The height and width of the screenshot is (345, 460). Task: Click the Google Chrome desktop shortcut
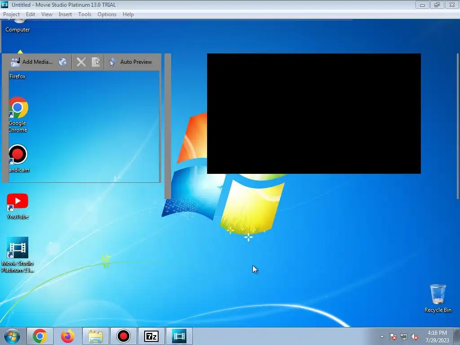point(18,115)
